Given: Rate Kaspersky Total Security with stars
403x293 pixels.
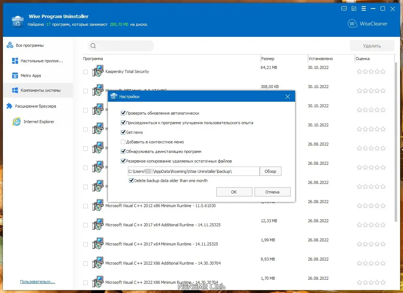Looking at the screenshot, I should [x=371, y=71].
